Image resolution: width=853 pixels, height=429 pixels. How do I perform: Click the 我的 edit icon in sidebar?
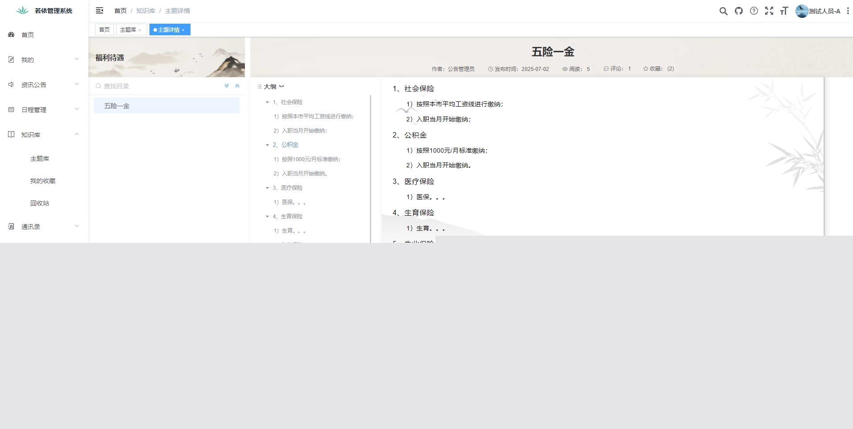[x=11, y=59]
